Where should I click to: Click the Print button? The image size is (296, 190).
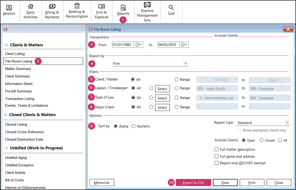pyautogui.click(x=252, y=182)
